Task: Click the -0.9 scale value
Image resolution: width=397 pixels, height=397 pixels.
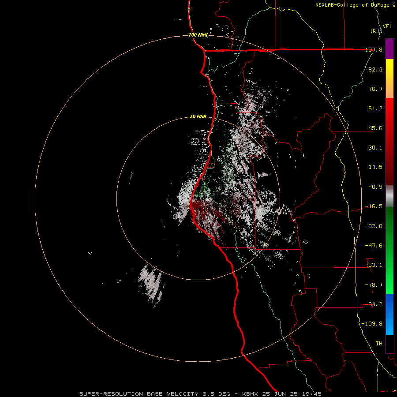Action: (x=375, y=187)
